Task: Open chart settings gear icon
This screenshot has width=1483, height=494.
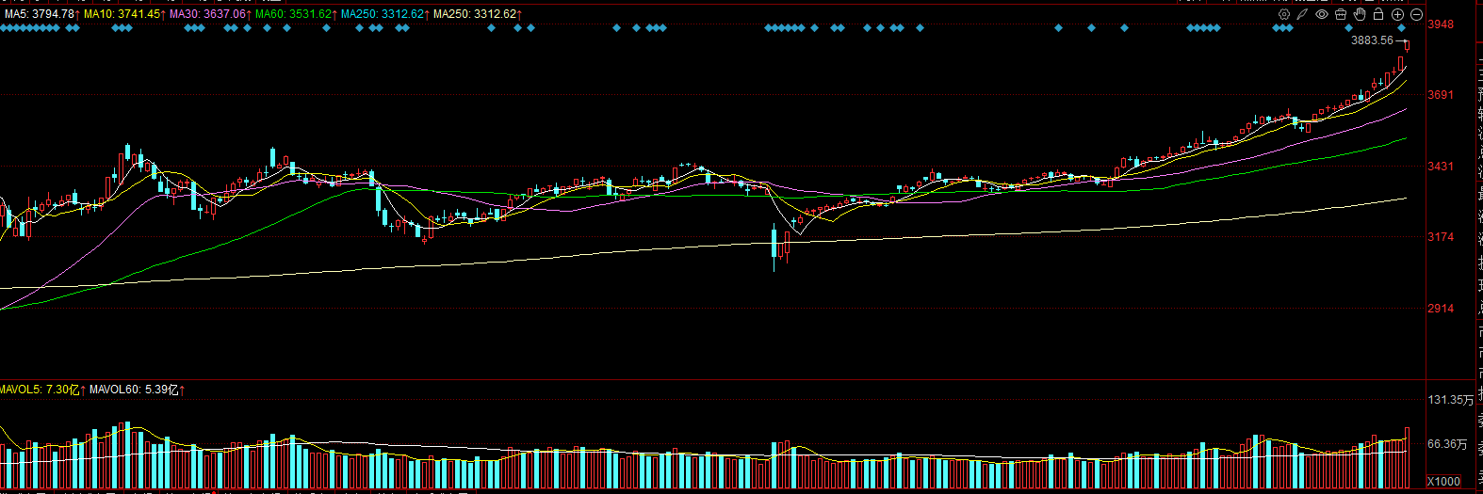Action: click(1284, 14)
